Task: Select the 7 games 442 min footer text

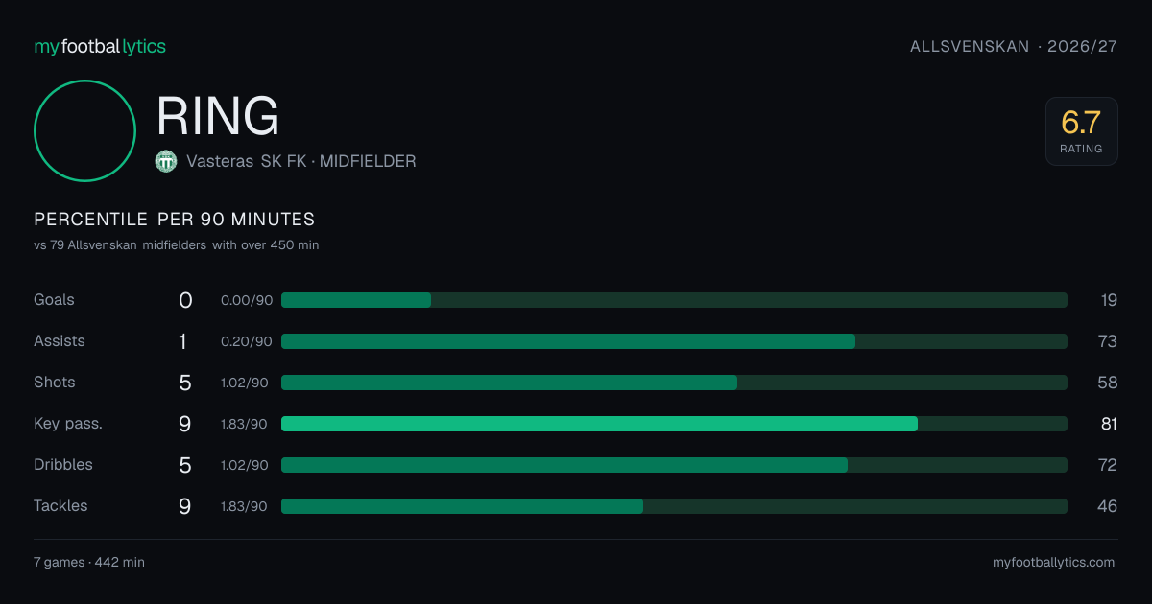Action: [89, 562]
